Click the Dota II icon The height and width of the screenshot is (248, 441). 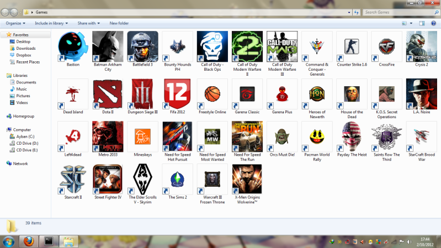(x=108, y=94)
